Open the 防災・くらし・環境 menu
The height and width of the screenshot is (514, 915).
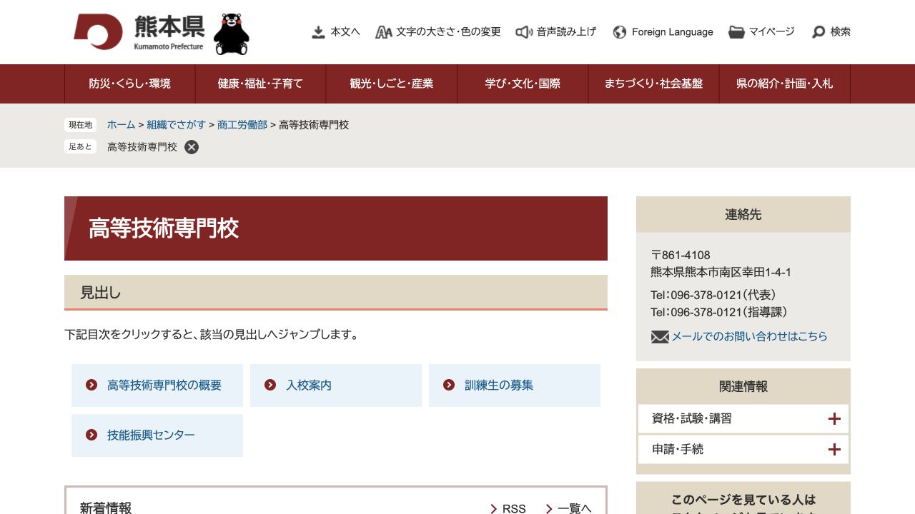click(130, 84)
